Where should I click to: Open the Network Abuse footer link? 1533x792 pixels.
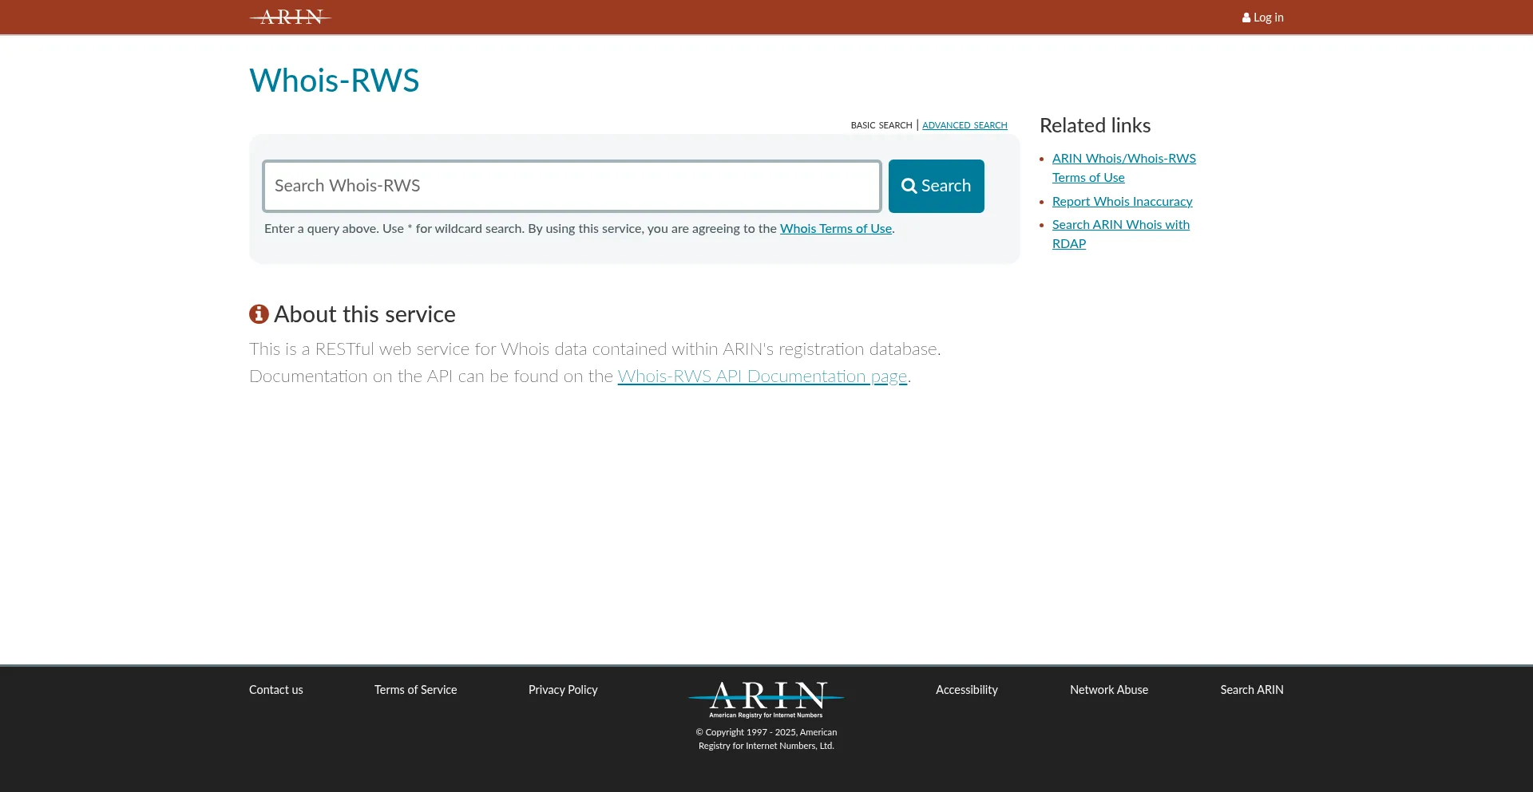(x=1109, y=690)
